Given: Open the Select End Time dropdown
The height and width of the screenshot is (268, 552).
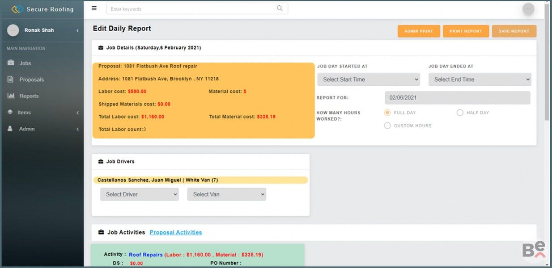Looking at the screenshot, I should click(x=480, y=80).
